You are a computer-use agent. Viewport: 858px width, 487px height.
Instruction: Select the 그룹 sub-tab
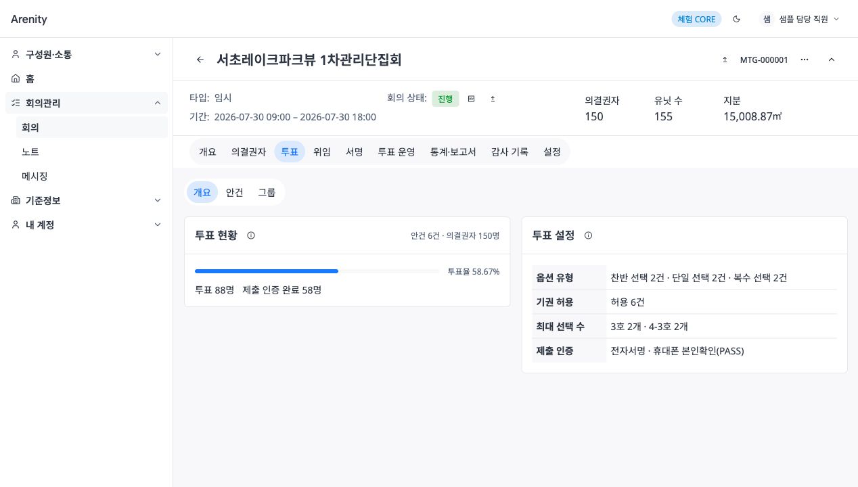(267, 192)
